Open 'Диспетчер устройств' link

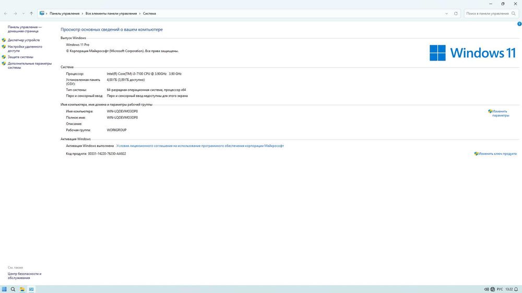pos(23,40)
